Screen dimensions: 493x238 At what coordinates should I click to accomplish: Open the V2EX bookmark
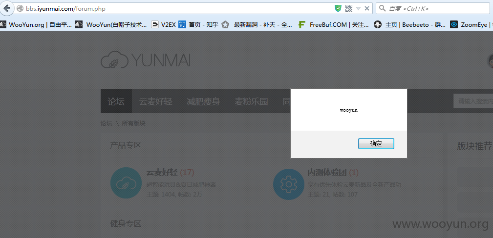pyautogui.click(x=163, y=24)
